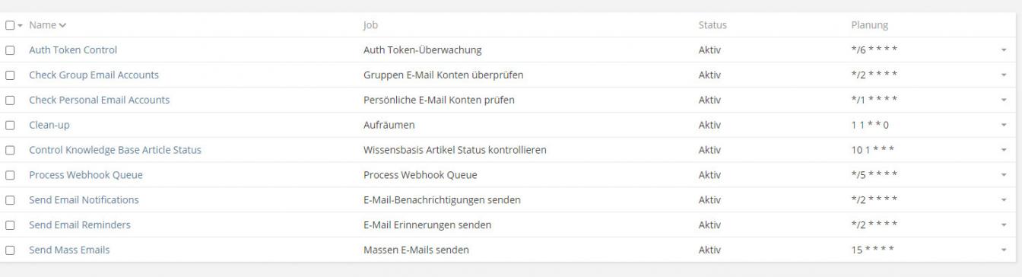Viewport: 1022px width, 277px height.
Task: Tick the checkbox for Send Mass Emails
Action: [9, 250]
